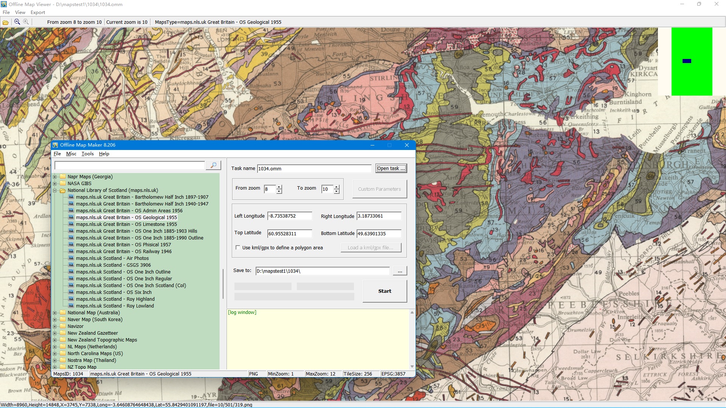The width and height of the screenshot is (726, 408).
Task: Click the Custom Parameters button
Action: [x=379, y=189]
